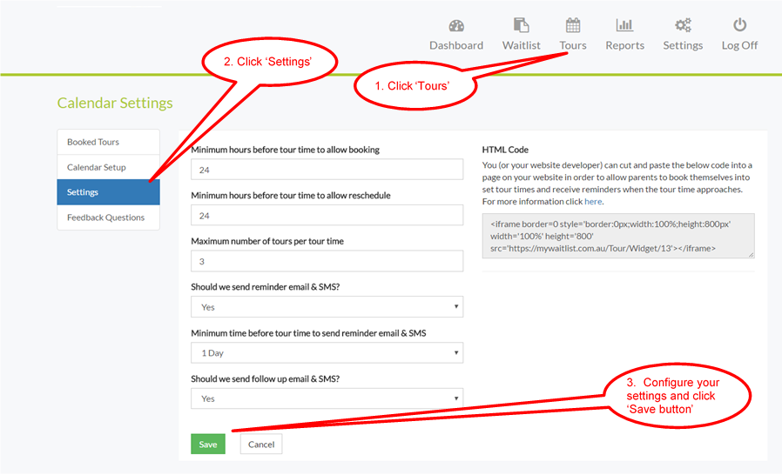The width and height of the screenshot is (782, 475).
Task: Click the HTML code box resize handle
Action: (751, 255)
